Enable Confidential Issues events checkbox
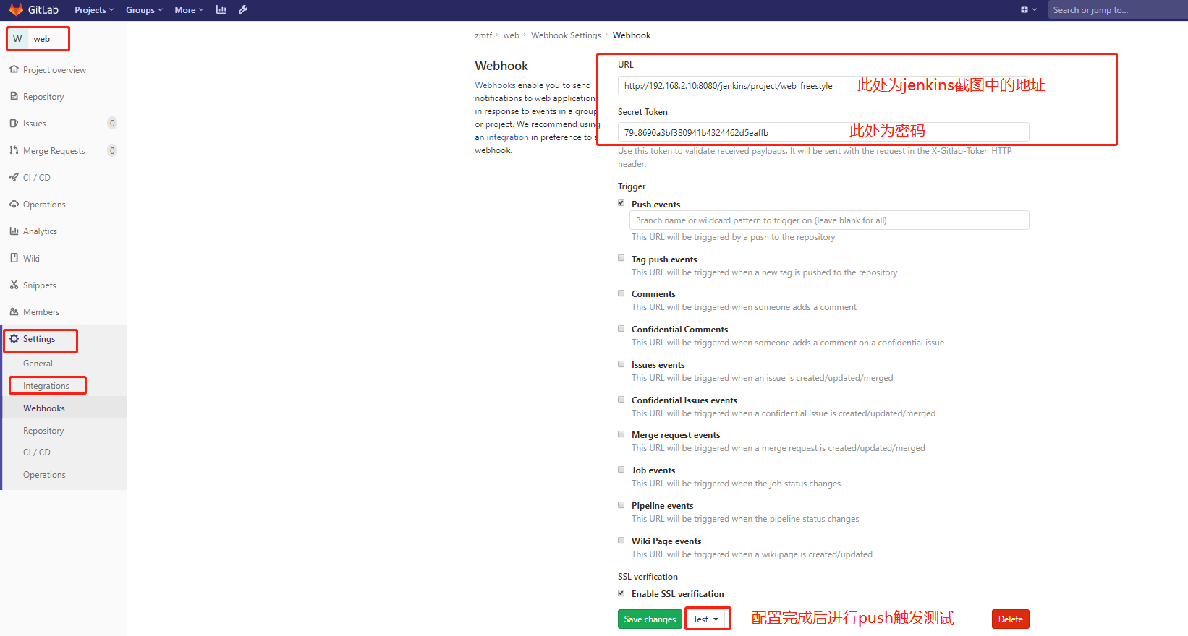Viewport: 1188px width, 636px height. coord(621,400)
